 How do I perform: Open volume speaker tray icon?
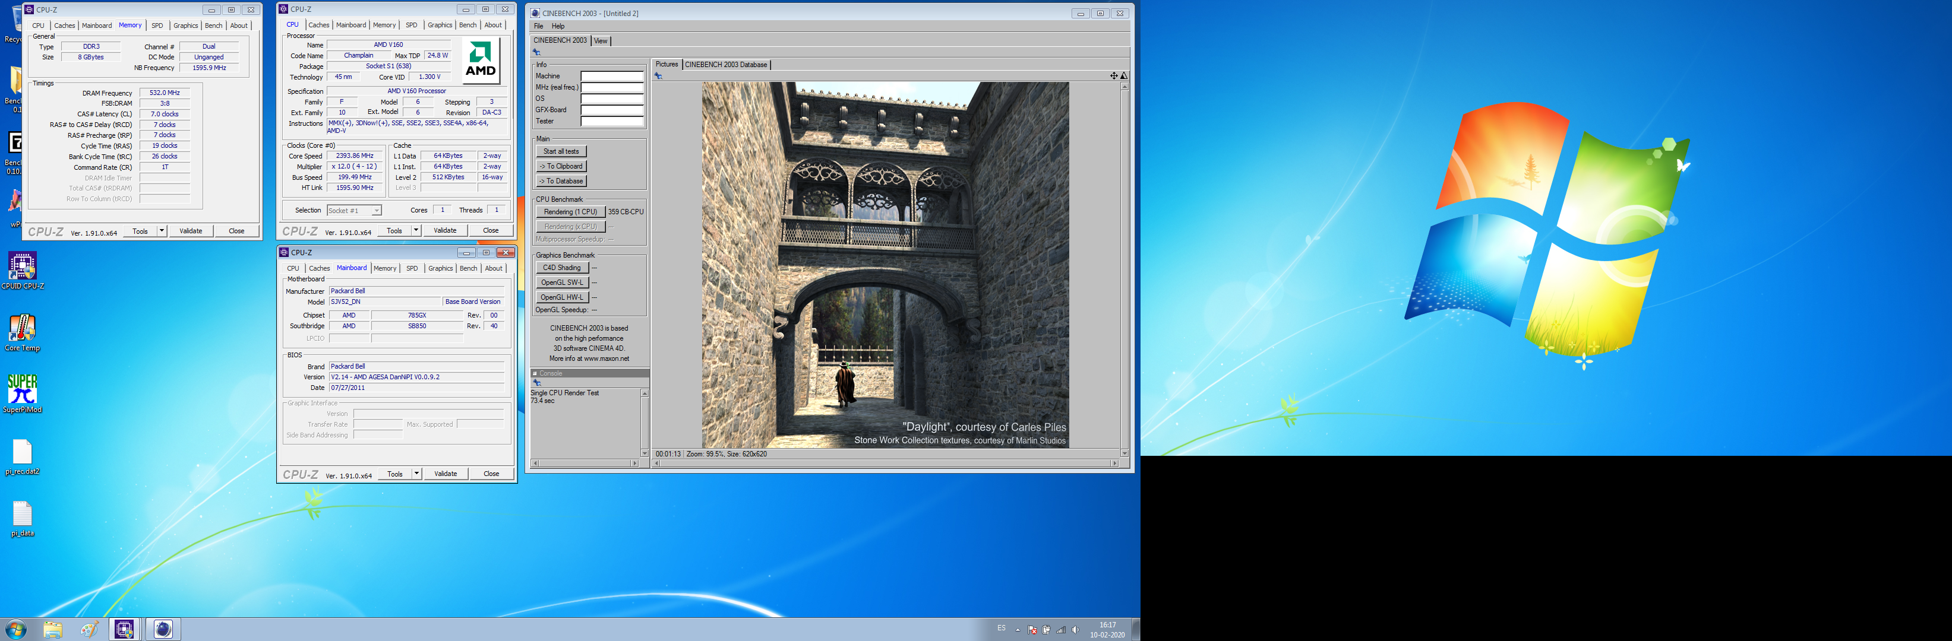pyautogui.click(x=1075, y=630)
